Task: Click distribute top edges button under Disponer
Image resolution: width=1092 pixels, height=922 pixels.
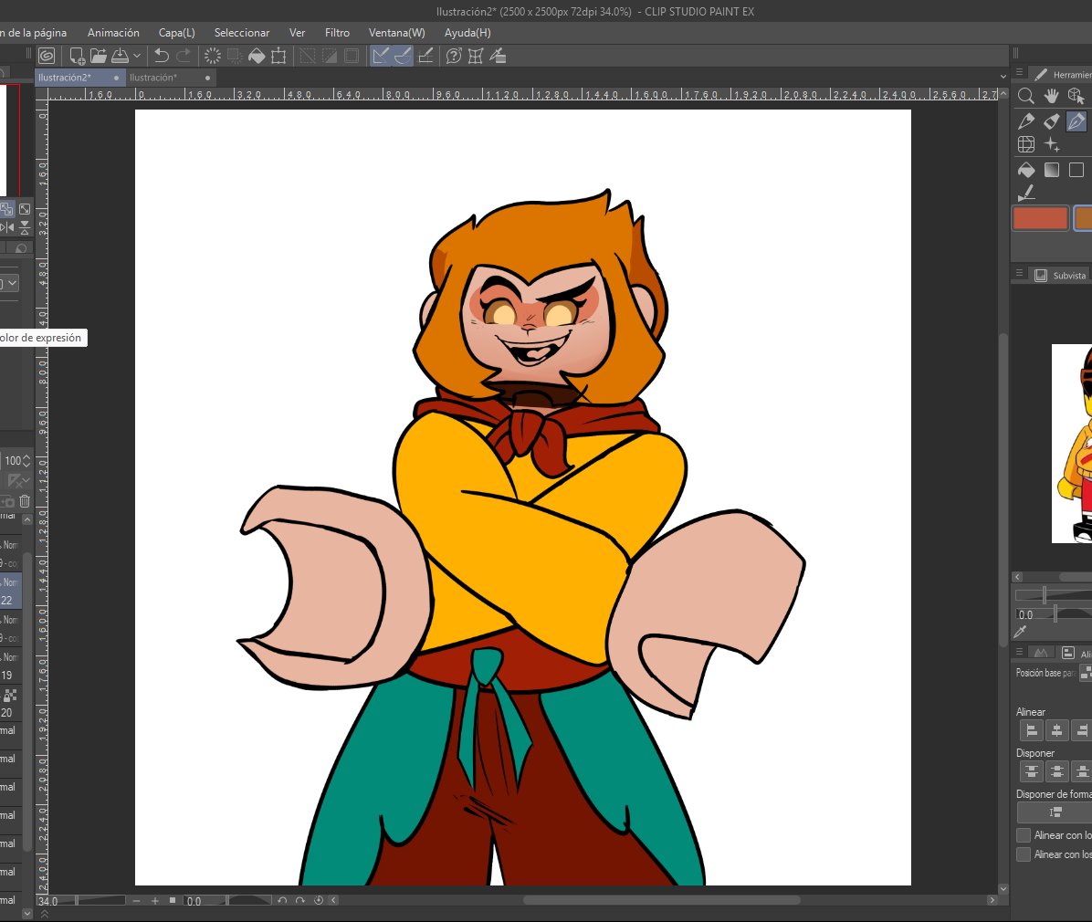Action: pyautogui.click(x=1032, y=771)
